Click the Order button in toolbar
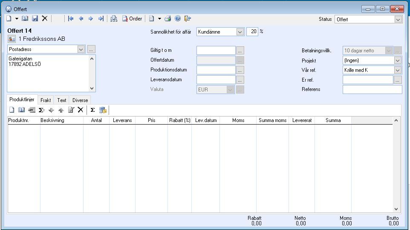This screenshot has width=410, height=230. pyautogui.click(x=132, y=19)
